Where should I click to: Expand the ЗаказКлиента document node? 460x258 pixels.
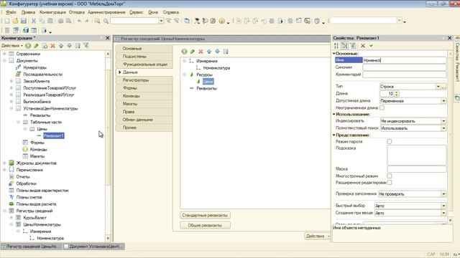[x=11, y=81]
